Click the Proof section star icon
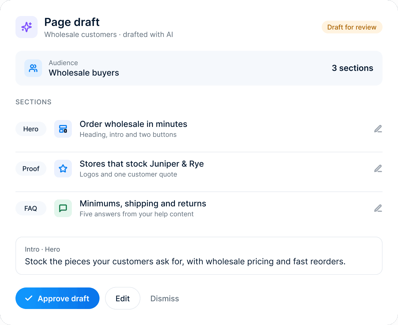Screen dimensions: 398x325 coord(63,169)
